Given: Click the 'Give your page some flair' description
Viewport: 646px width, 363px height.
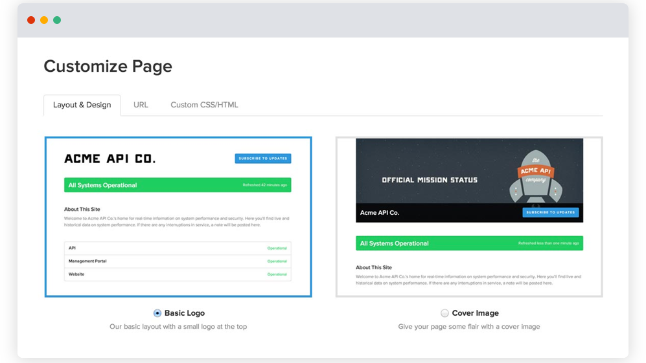Looking at the screenshot, I should (x=469, y=327).
